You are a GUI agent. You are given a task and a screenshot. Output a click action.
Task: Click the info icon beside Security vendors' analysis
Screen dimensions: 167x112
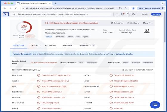coord(39,70)
